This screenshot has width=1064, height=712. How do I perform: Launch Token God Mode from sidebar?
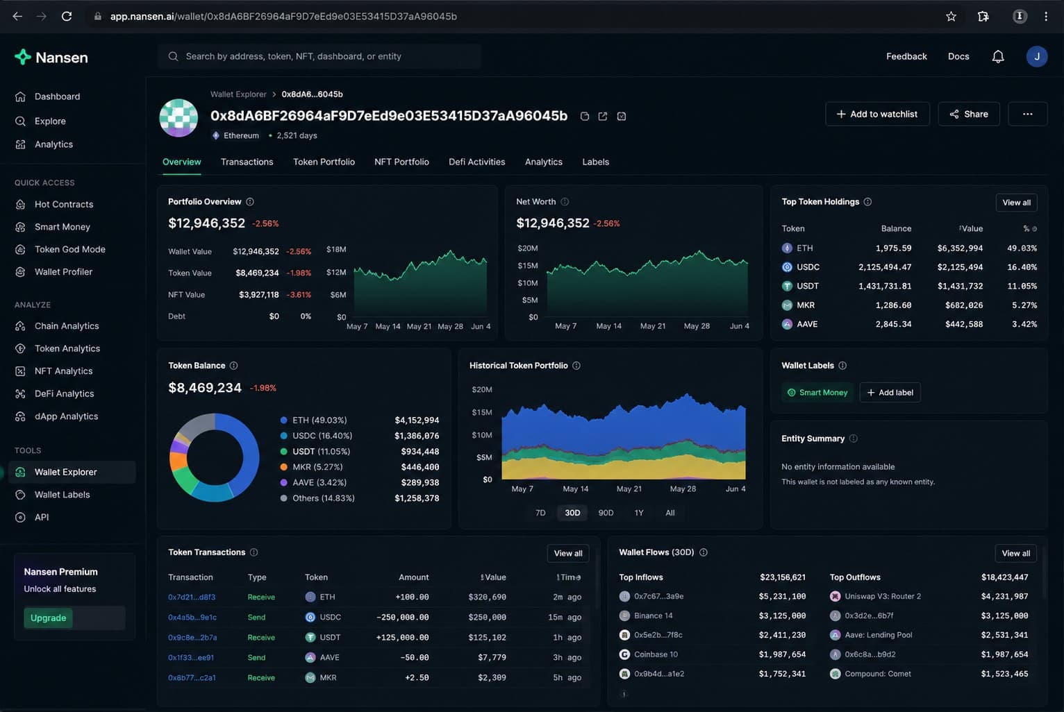click(70, 249)
